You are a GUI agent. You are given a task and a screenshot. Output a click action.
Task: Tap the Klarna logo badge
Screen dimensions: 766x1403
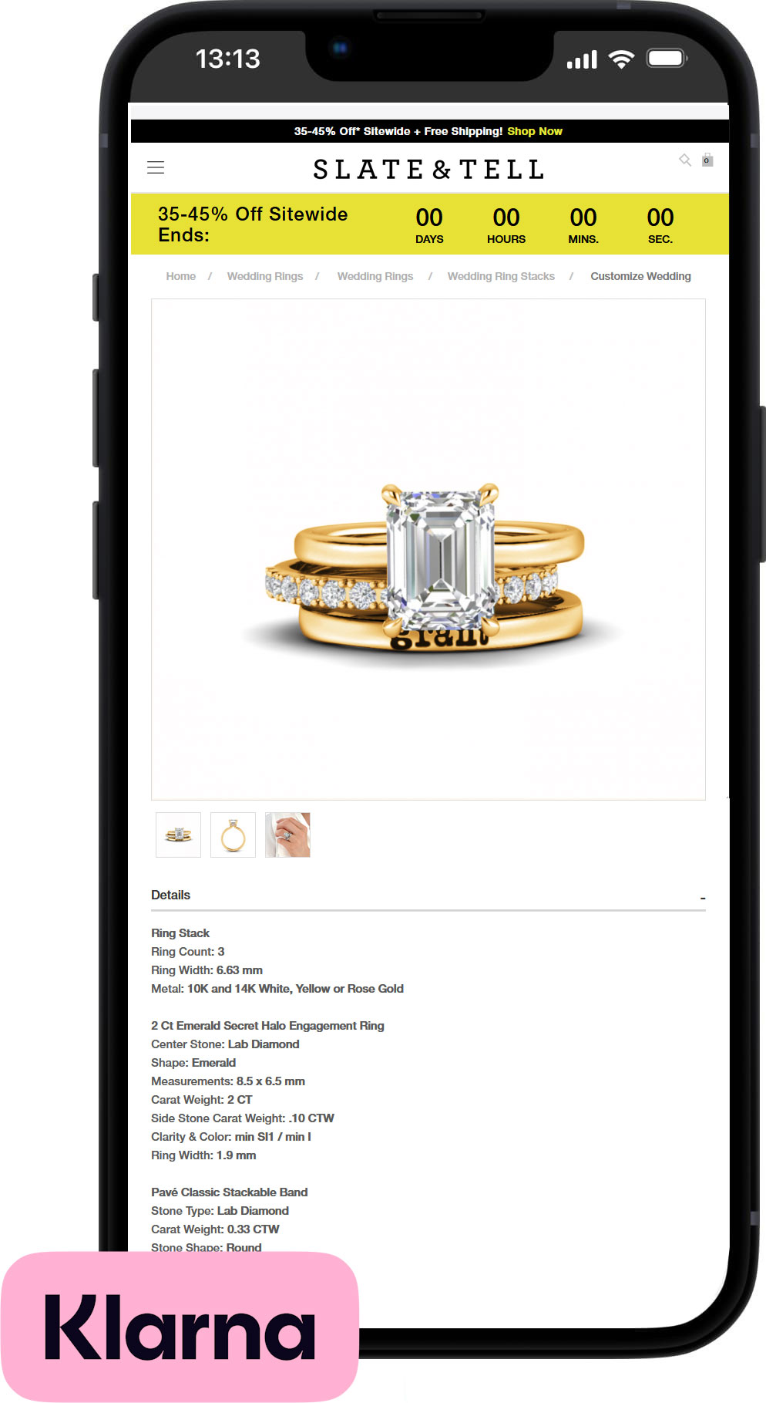coord(180,1327)
